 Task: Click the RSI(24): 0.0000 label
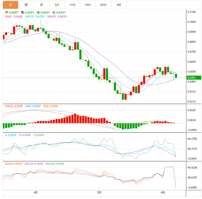(55, 164)
